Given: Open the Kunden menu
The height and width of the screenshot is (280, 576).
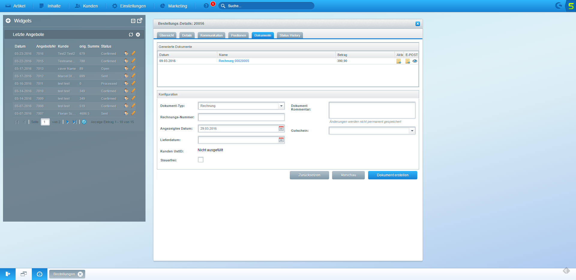Looking at the screenshot, I should [x=86, y=6].
